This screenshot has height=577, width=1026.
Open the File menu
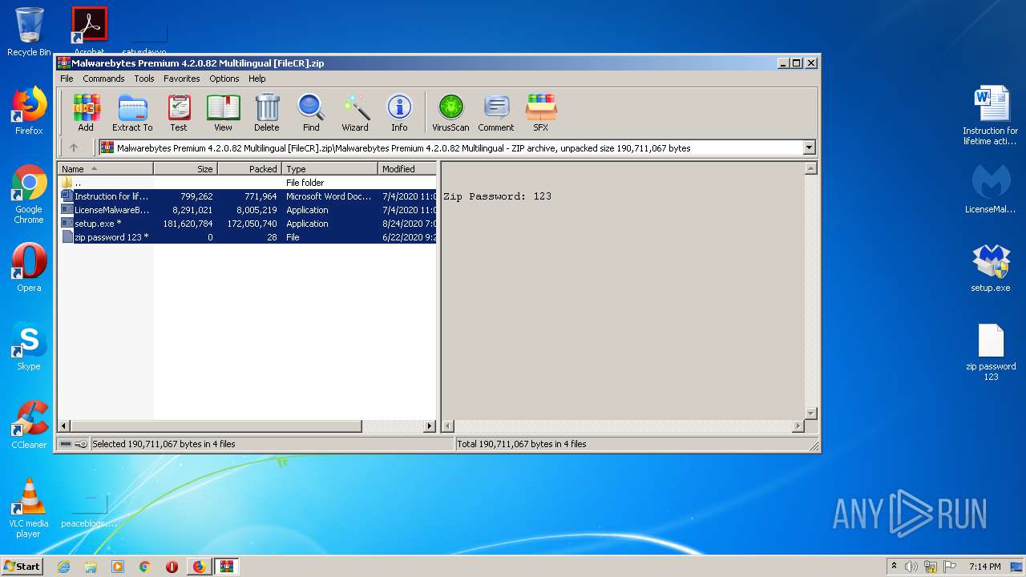(x=67, y=79)
